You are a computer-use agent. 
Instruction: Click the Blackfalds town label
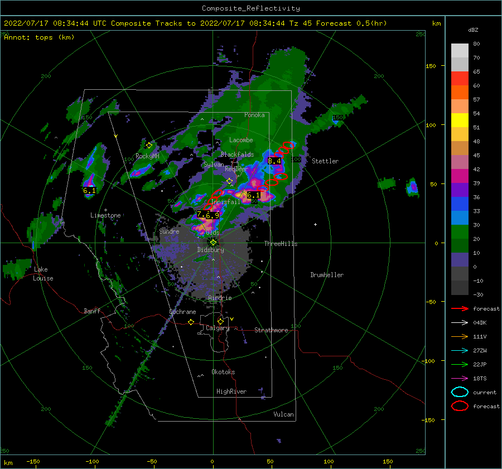pyautogui.click(x=237, y=154)
